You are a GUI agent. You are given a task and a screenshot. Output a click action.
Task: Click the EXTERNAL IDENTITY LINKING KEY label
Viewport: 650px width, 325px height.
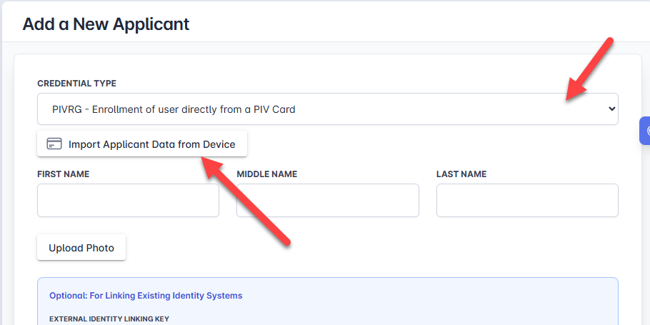pos(109,319)
